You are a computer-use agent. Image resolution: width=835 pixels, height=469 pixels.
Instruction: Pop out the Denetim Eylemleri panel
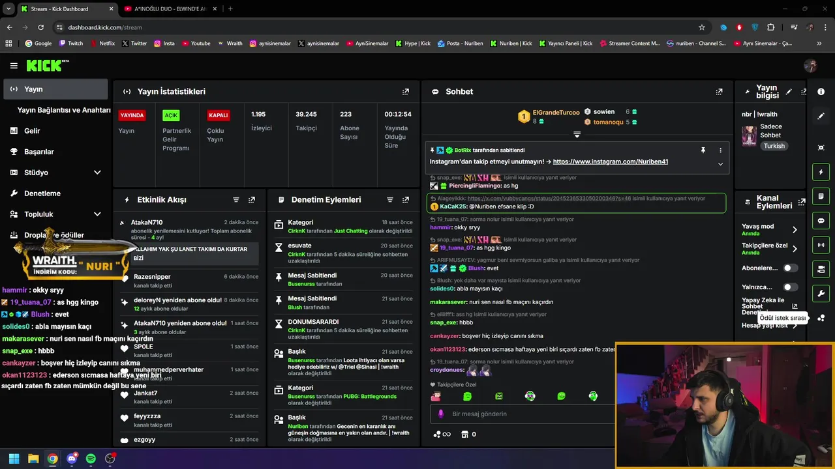point(406,200)
